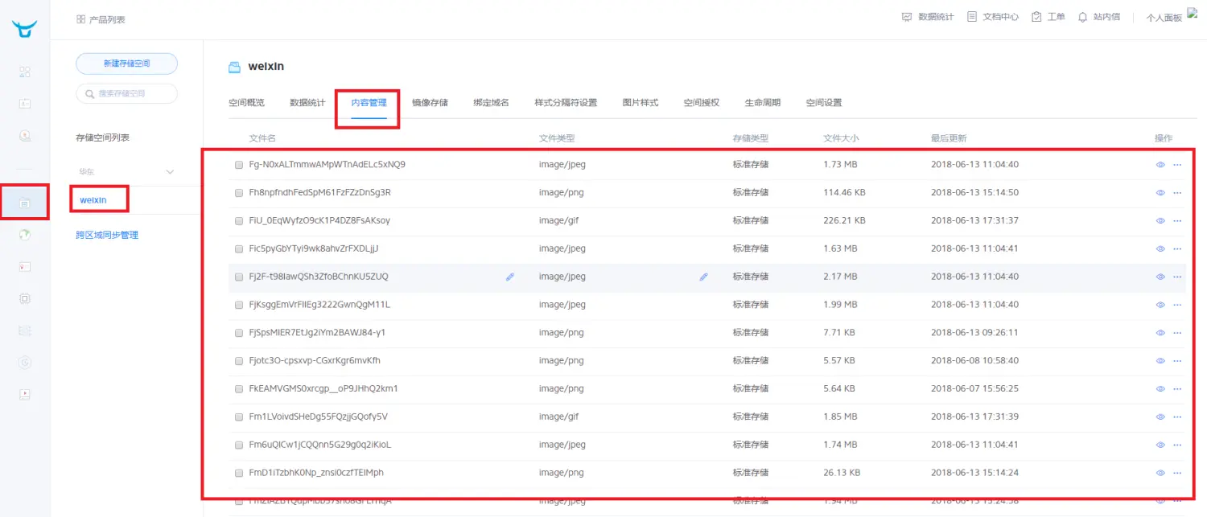Screen dimensions: 1207x517
Task: Open the ellipsis menu for FkEAMVGMS0xrcgp__oP9JHhQ2km1
Action: tap(1177, 389)
